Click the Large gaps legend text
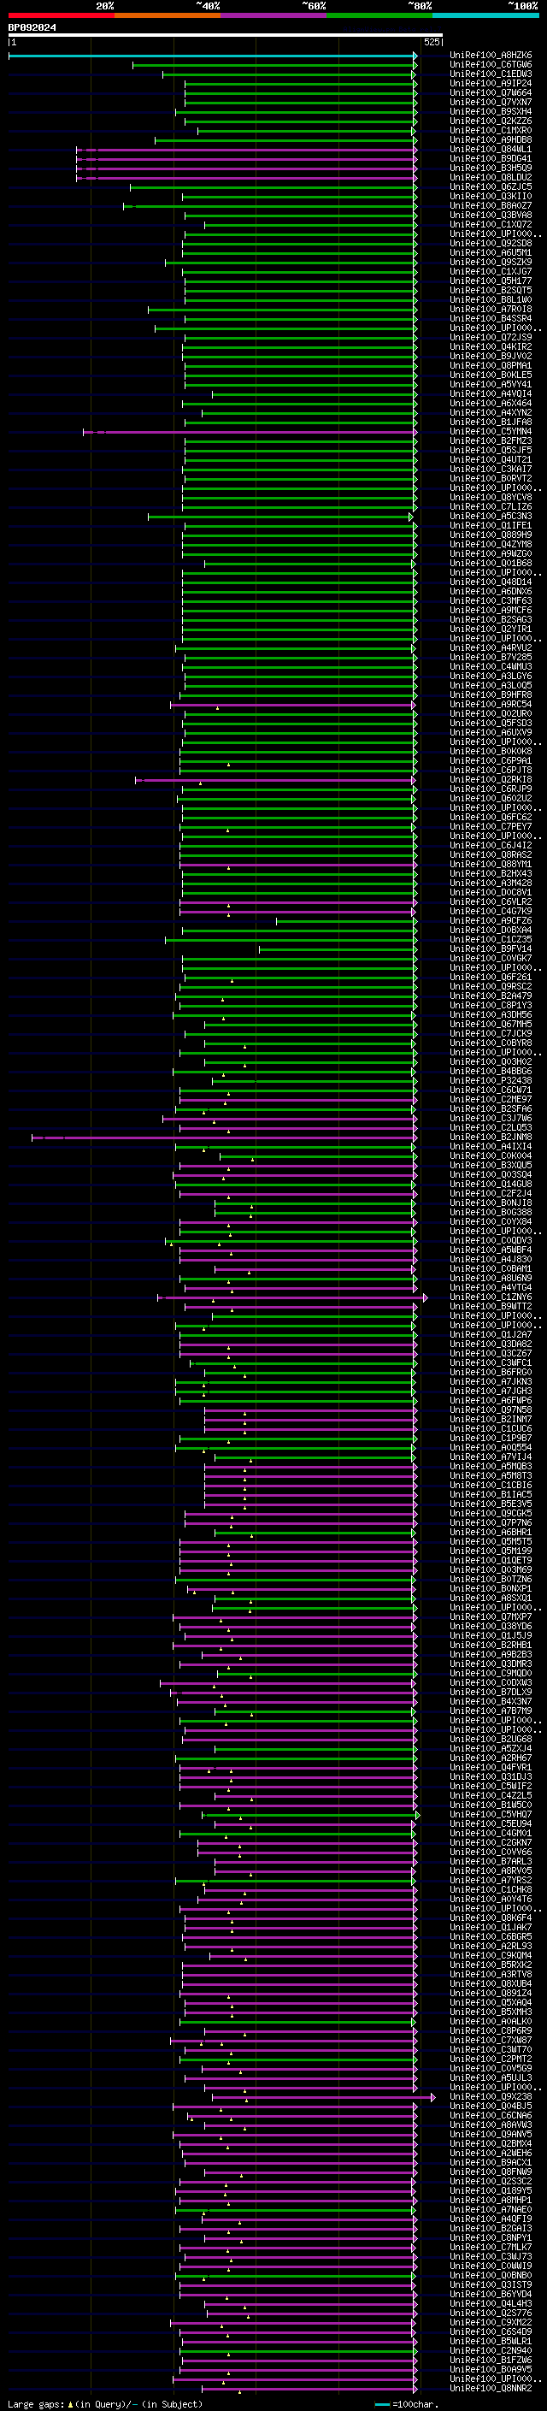 (x=105, y=2404)
